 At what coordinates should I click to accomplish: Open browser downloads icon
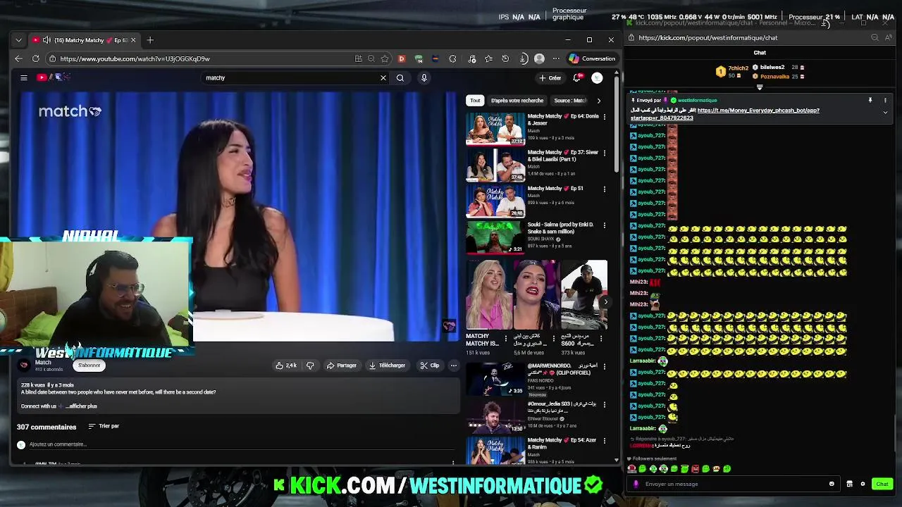point(523,58)
